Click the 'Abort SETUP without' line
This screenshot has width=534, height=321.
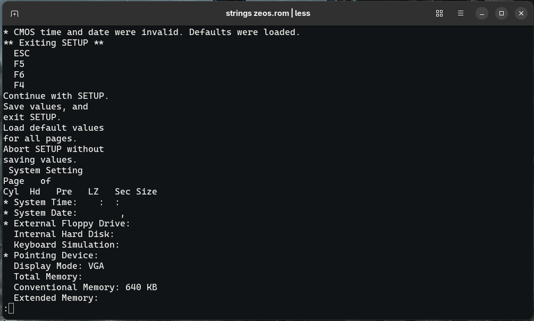[x=54, y=149]
